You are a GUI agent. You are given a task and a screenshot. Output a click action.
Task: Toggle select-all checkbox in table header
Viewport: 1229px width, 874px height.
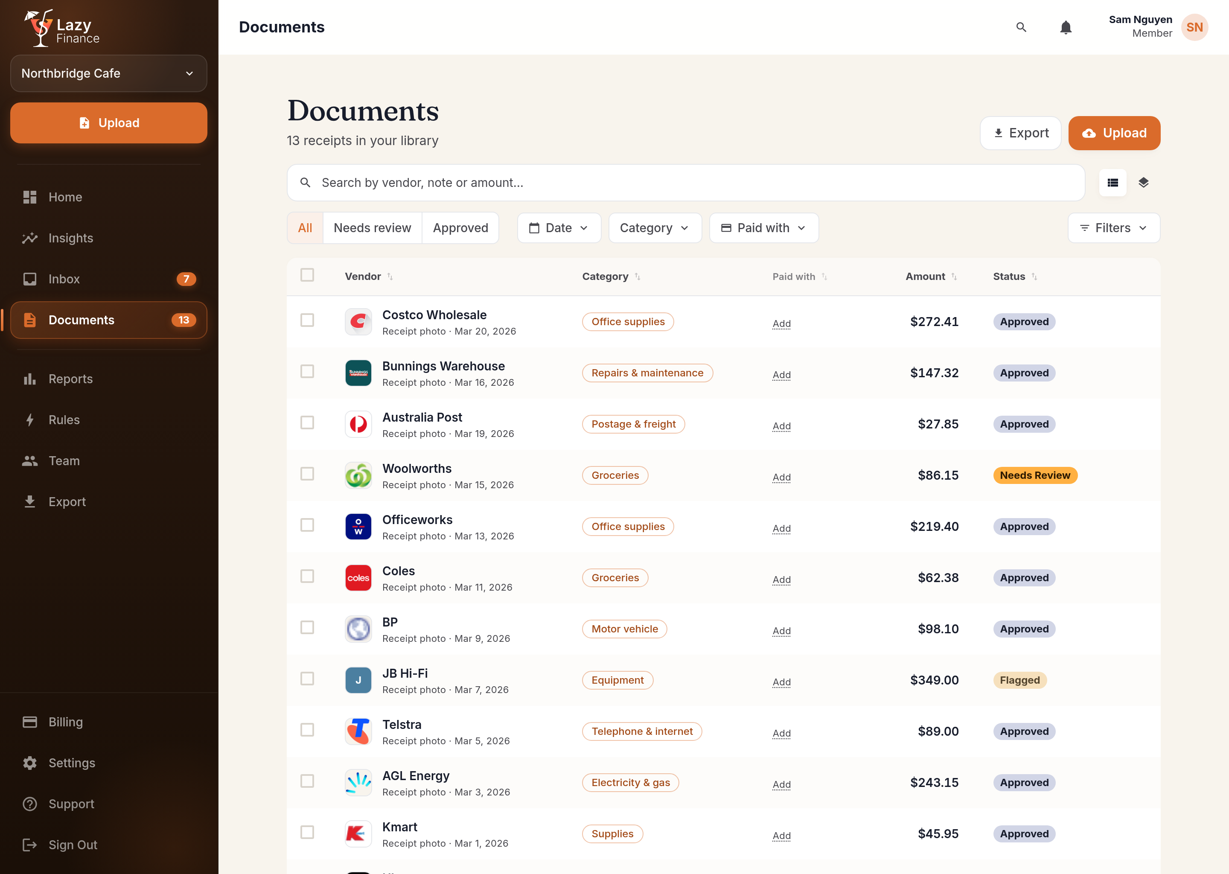tap(307, 275)
